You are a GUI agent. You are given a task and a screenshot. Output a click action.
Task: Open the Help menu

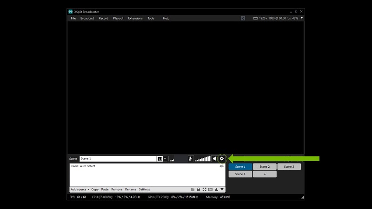(166, 18)
